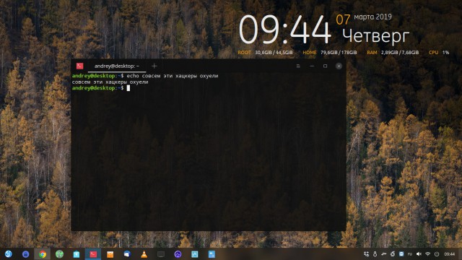Open the terminal hamburger menu
Image resolution: width=462 pixels, height=260 pixels.
(298, 66)
